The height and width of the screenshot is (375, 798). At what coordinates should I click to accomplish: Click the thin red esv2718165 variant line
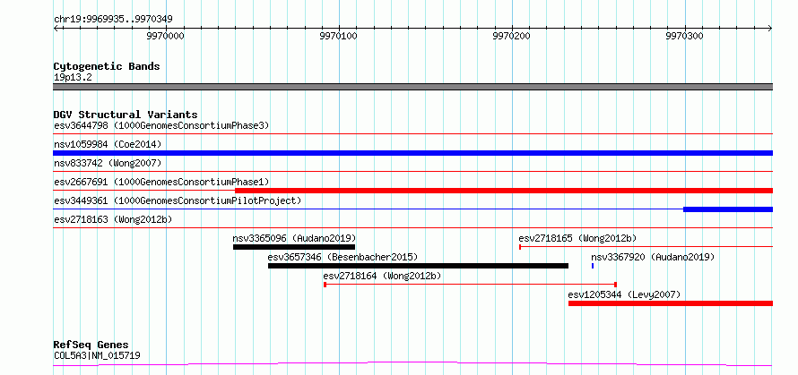tap(646, 247)
